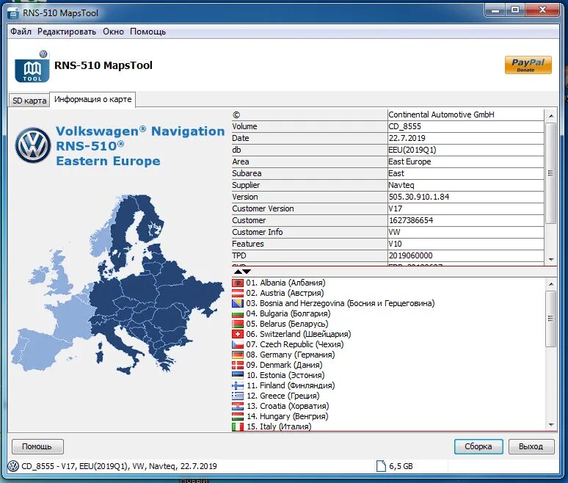
Task: Click the VW icon in the status bar
Action: 13,466
